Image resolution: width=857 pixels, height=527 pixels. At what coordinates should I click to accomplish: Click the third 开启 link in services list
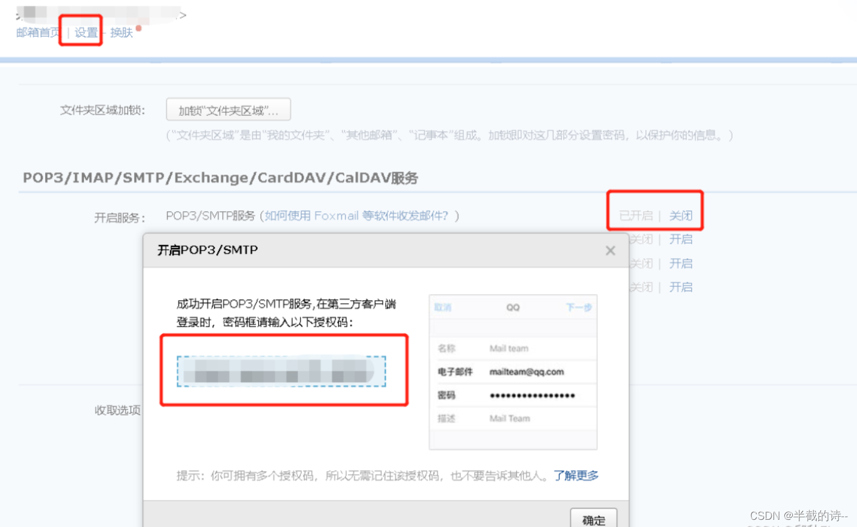[x=681, y=287]
